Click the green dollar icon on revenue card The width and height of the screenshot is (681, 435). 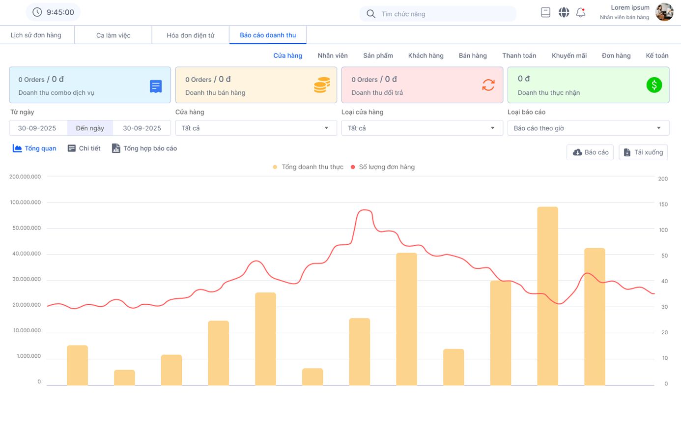654,85
